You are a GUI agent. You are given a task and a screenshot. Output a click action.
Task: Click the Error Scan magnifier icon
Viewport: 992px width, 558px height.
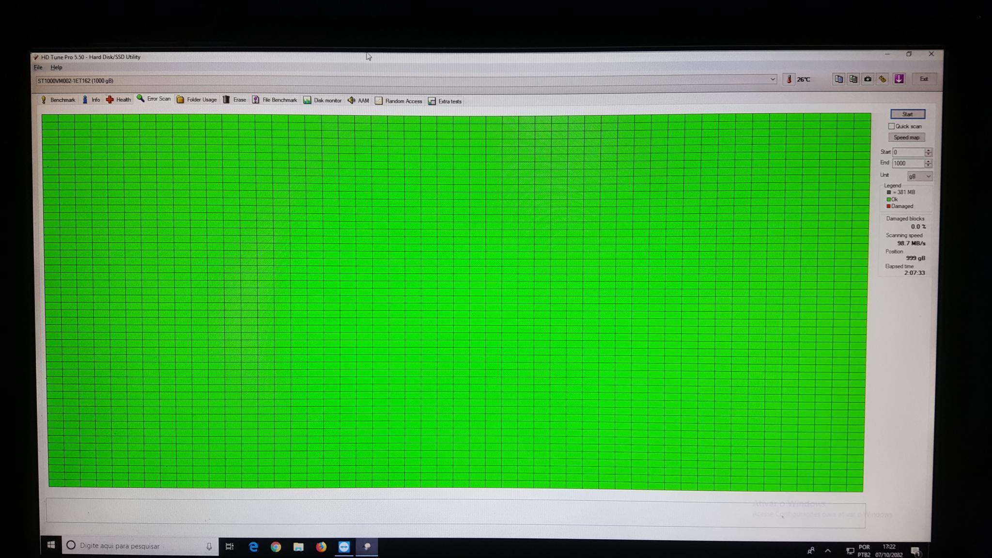pos(140,98)
